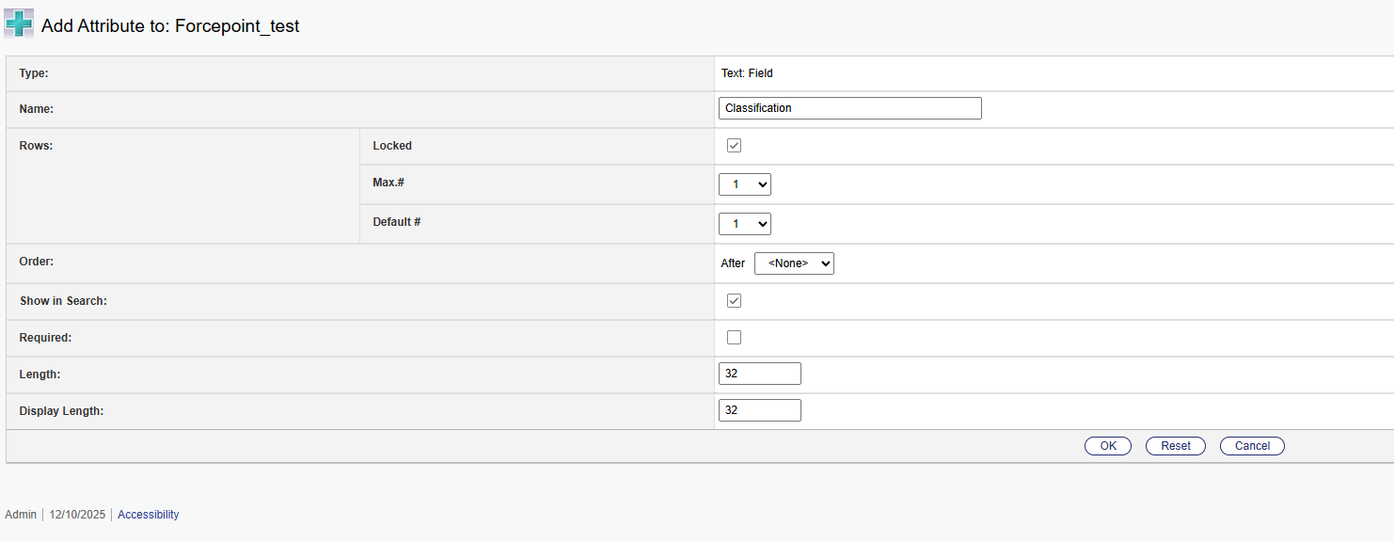
Task: Open the Default # rows dropdown
Action: tap(744, 224)
